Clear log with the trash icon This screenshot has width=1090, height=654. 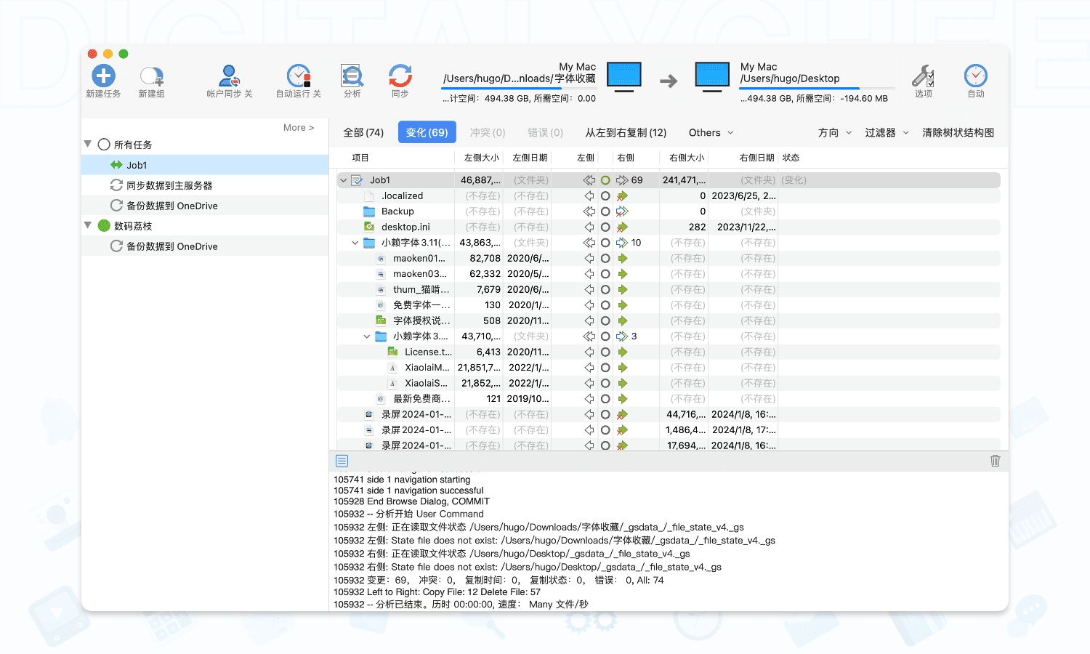[x=995, y=461]
